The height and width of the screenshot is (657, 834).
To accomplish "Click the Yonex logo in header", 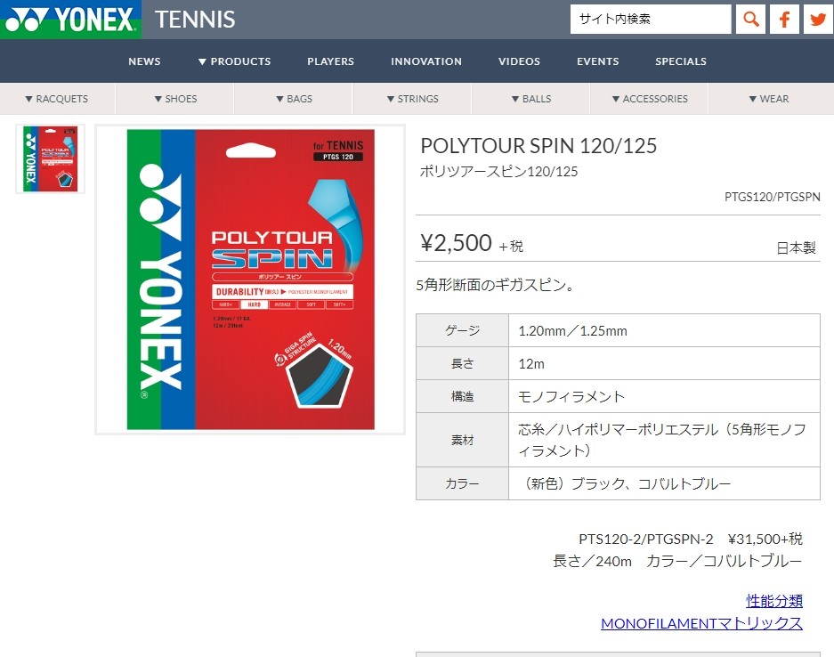I will 70,20.
